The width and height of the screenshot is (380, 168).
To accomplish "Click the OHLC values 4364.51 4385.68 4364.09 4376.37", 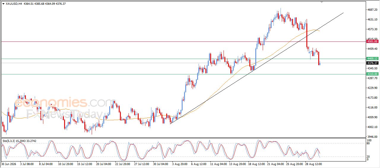I will pyautogui.click(x=45, y=4).
